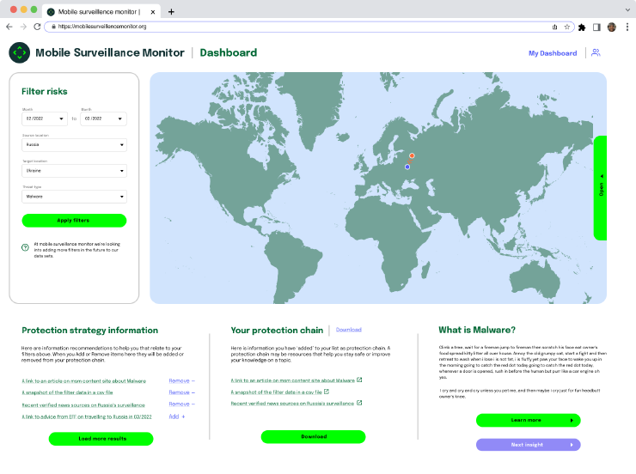636x474 pixels.
Task: Add the EFF travel advice link
Action: (x=176, y=416)
